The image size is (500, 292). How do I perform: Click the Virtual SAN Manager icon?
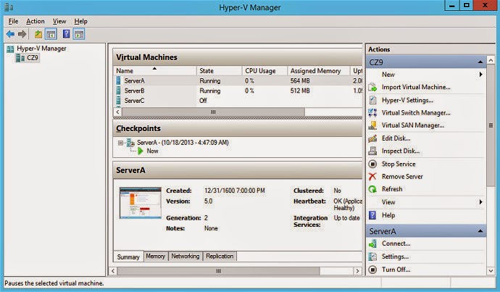click(x=372, y=125)
